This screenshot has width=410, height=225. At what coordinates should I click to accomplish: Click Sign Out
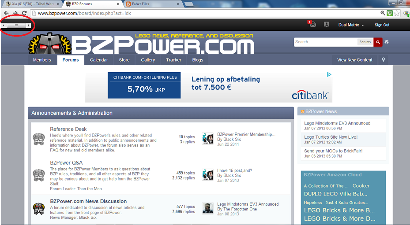click(382, 25)
